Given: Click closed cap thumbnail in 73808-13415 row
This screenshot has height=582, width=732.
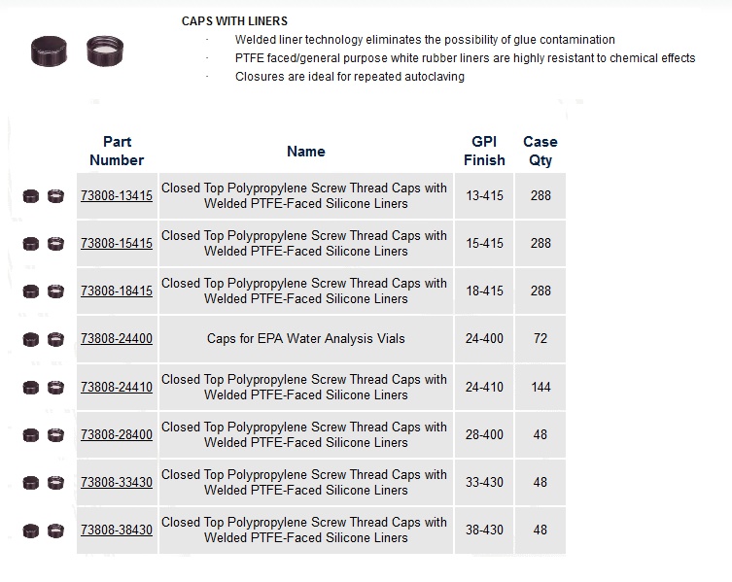Looking at the screenshot, I should point(31,196).
